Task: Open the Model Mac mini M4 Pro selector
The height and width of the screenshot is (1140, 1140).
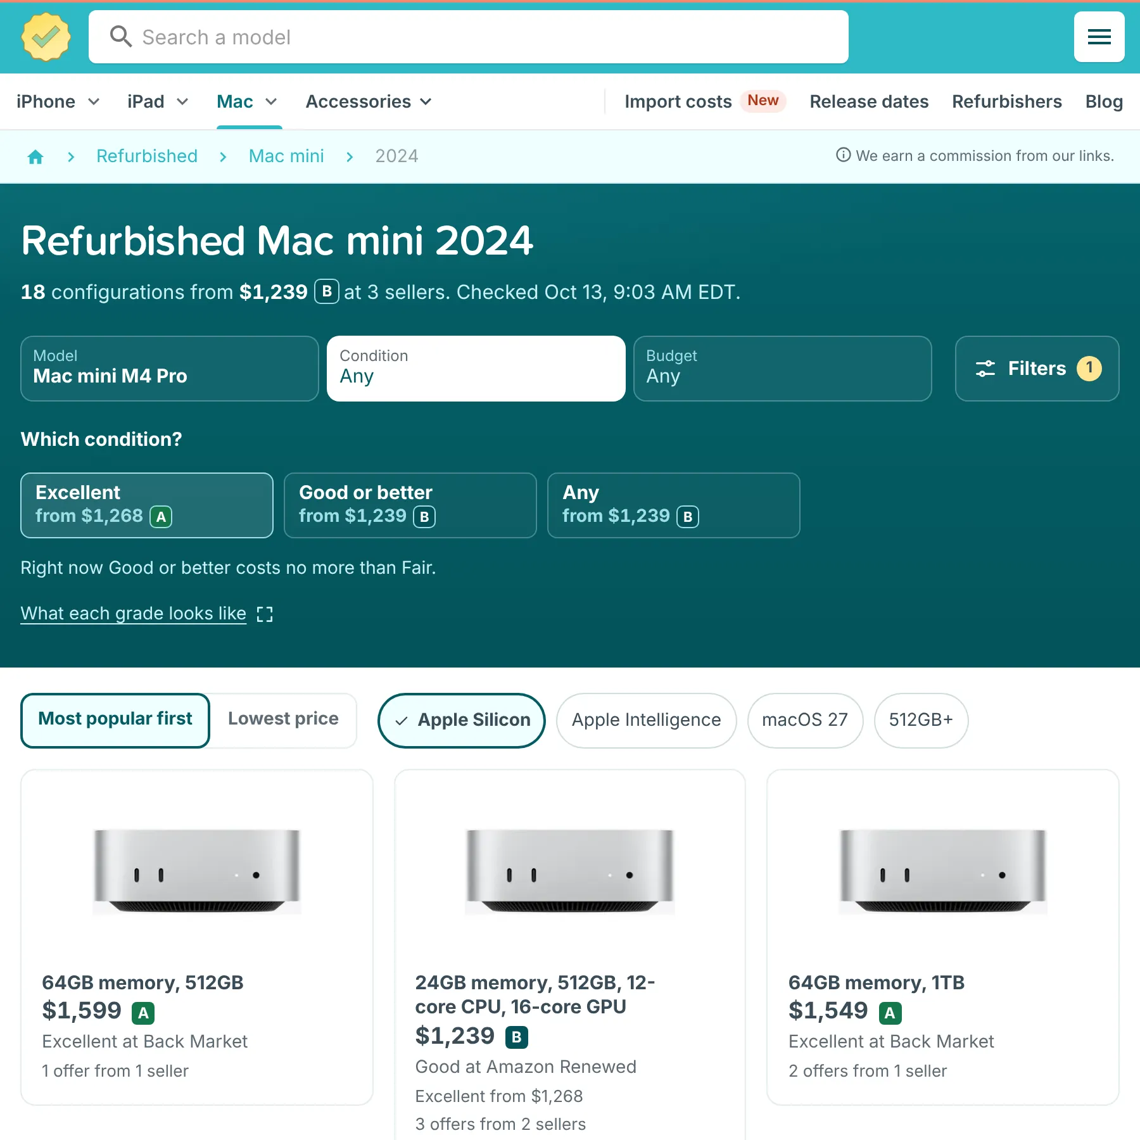Action: [x=170, y=369]
